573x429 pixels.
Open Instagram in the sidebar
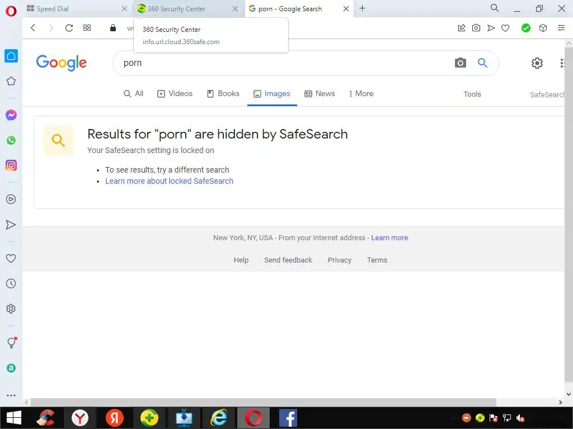click(11, 165)
